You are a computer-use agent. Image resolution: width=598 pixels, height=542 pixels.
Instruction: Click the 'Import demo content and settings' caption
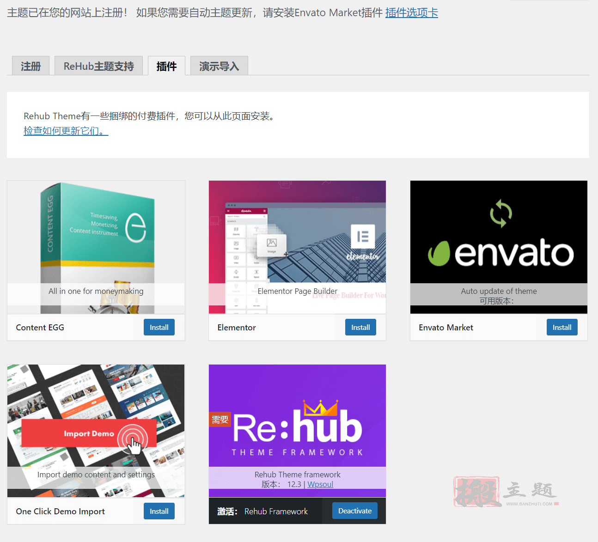point(96,475)
